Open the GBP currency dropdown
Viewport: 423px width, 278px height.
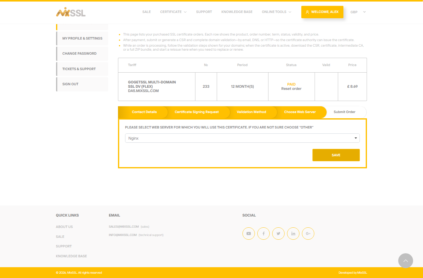(358, 12)
